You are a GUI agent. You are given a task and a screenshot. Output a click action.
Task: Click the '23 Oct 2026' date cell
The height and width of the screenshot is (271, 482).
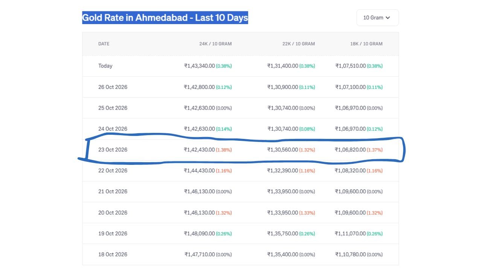[113, 150]
